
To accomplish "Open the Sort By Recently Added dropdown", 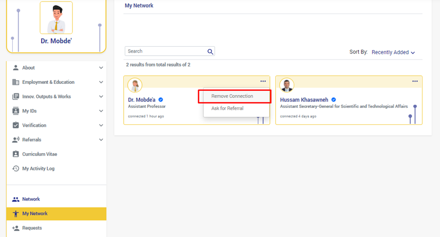I will click(x=393, y=53).
